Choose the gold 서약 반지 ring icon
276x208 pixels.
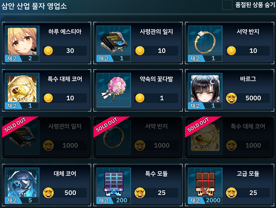205,42
